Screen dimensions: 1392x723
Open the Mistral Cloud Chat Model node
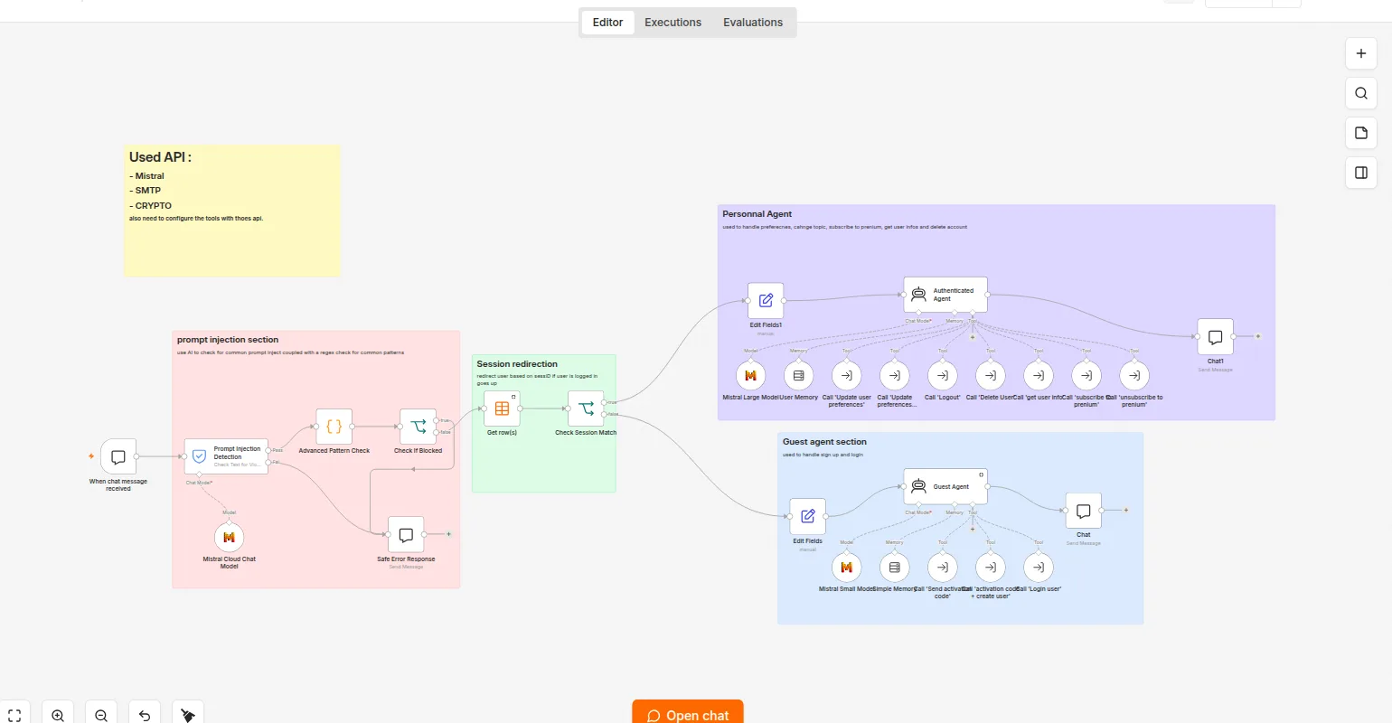click(230, 537)
